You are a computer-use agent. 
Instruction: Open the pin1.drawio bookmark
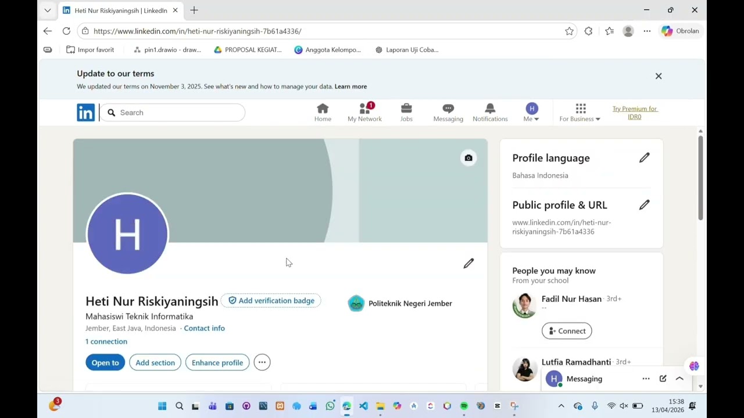167,50
